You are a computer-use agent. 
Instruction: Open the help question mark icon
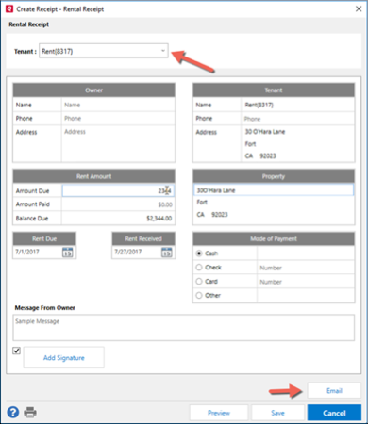(x=13, y=412)
